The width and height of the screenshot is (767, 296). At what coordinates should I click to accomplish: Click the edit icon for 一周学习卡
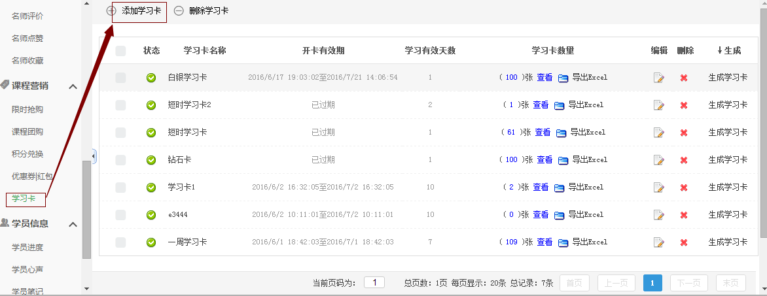[x=658, y=242]
